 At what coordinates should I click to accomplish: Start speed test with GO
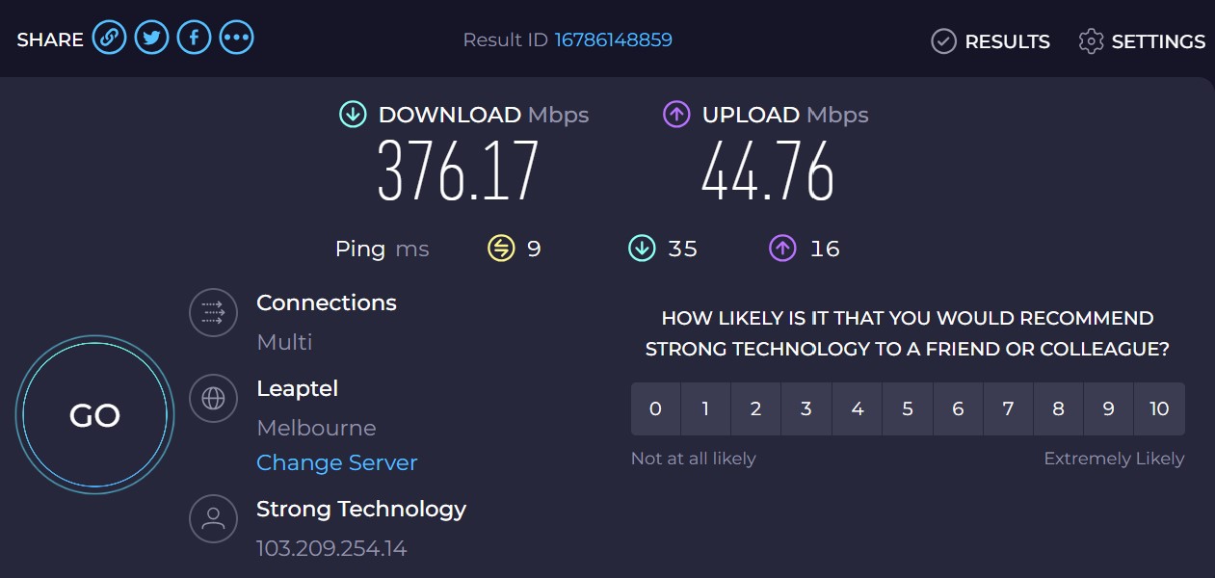pos(94,415)
